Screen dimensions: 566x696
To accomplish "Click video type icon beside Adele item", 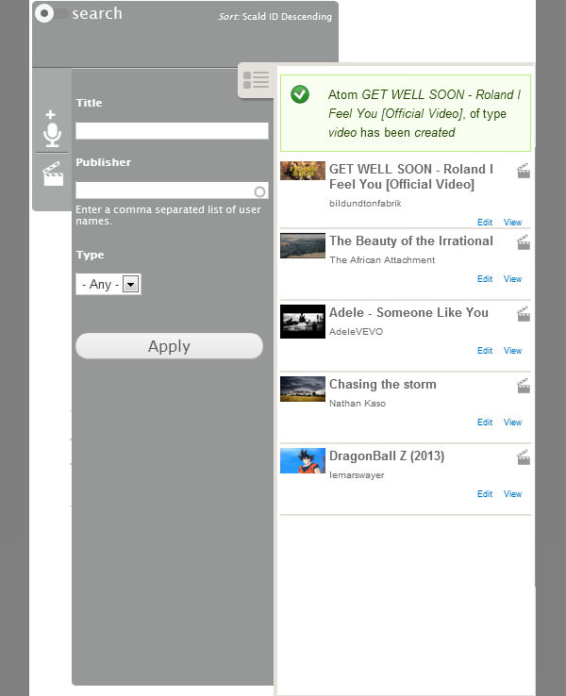I will click(x=524, y=314).
